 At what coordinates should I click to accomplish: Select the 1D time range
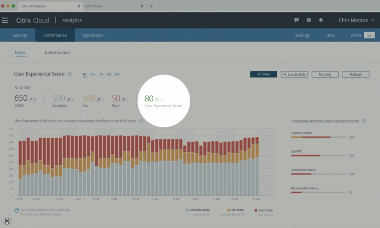point(101,74)
